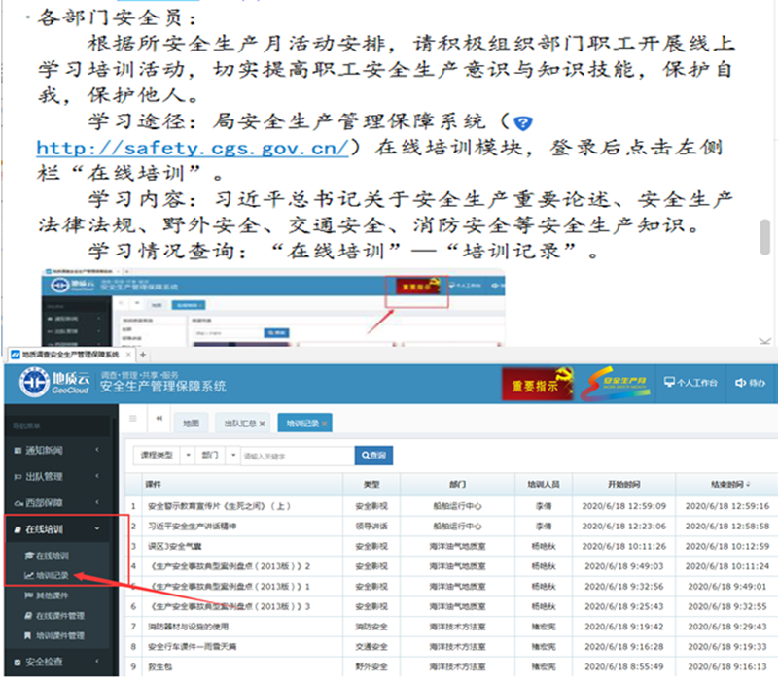Click the keyword search input field
The width and height of the screenshot is (778, 680).
coord(295,455)
